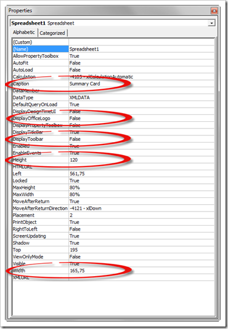Select the XMLURL property

click(21, 277)
